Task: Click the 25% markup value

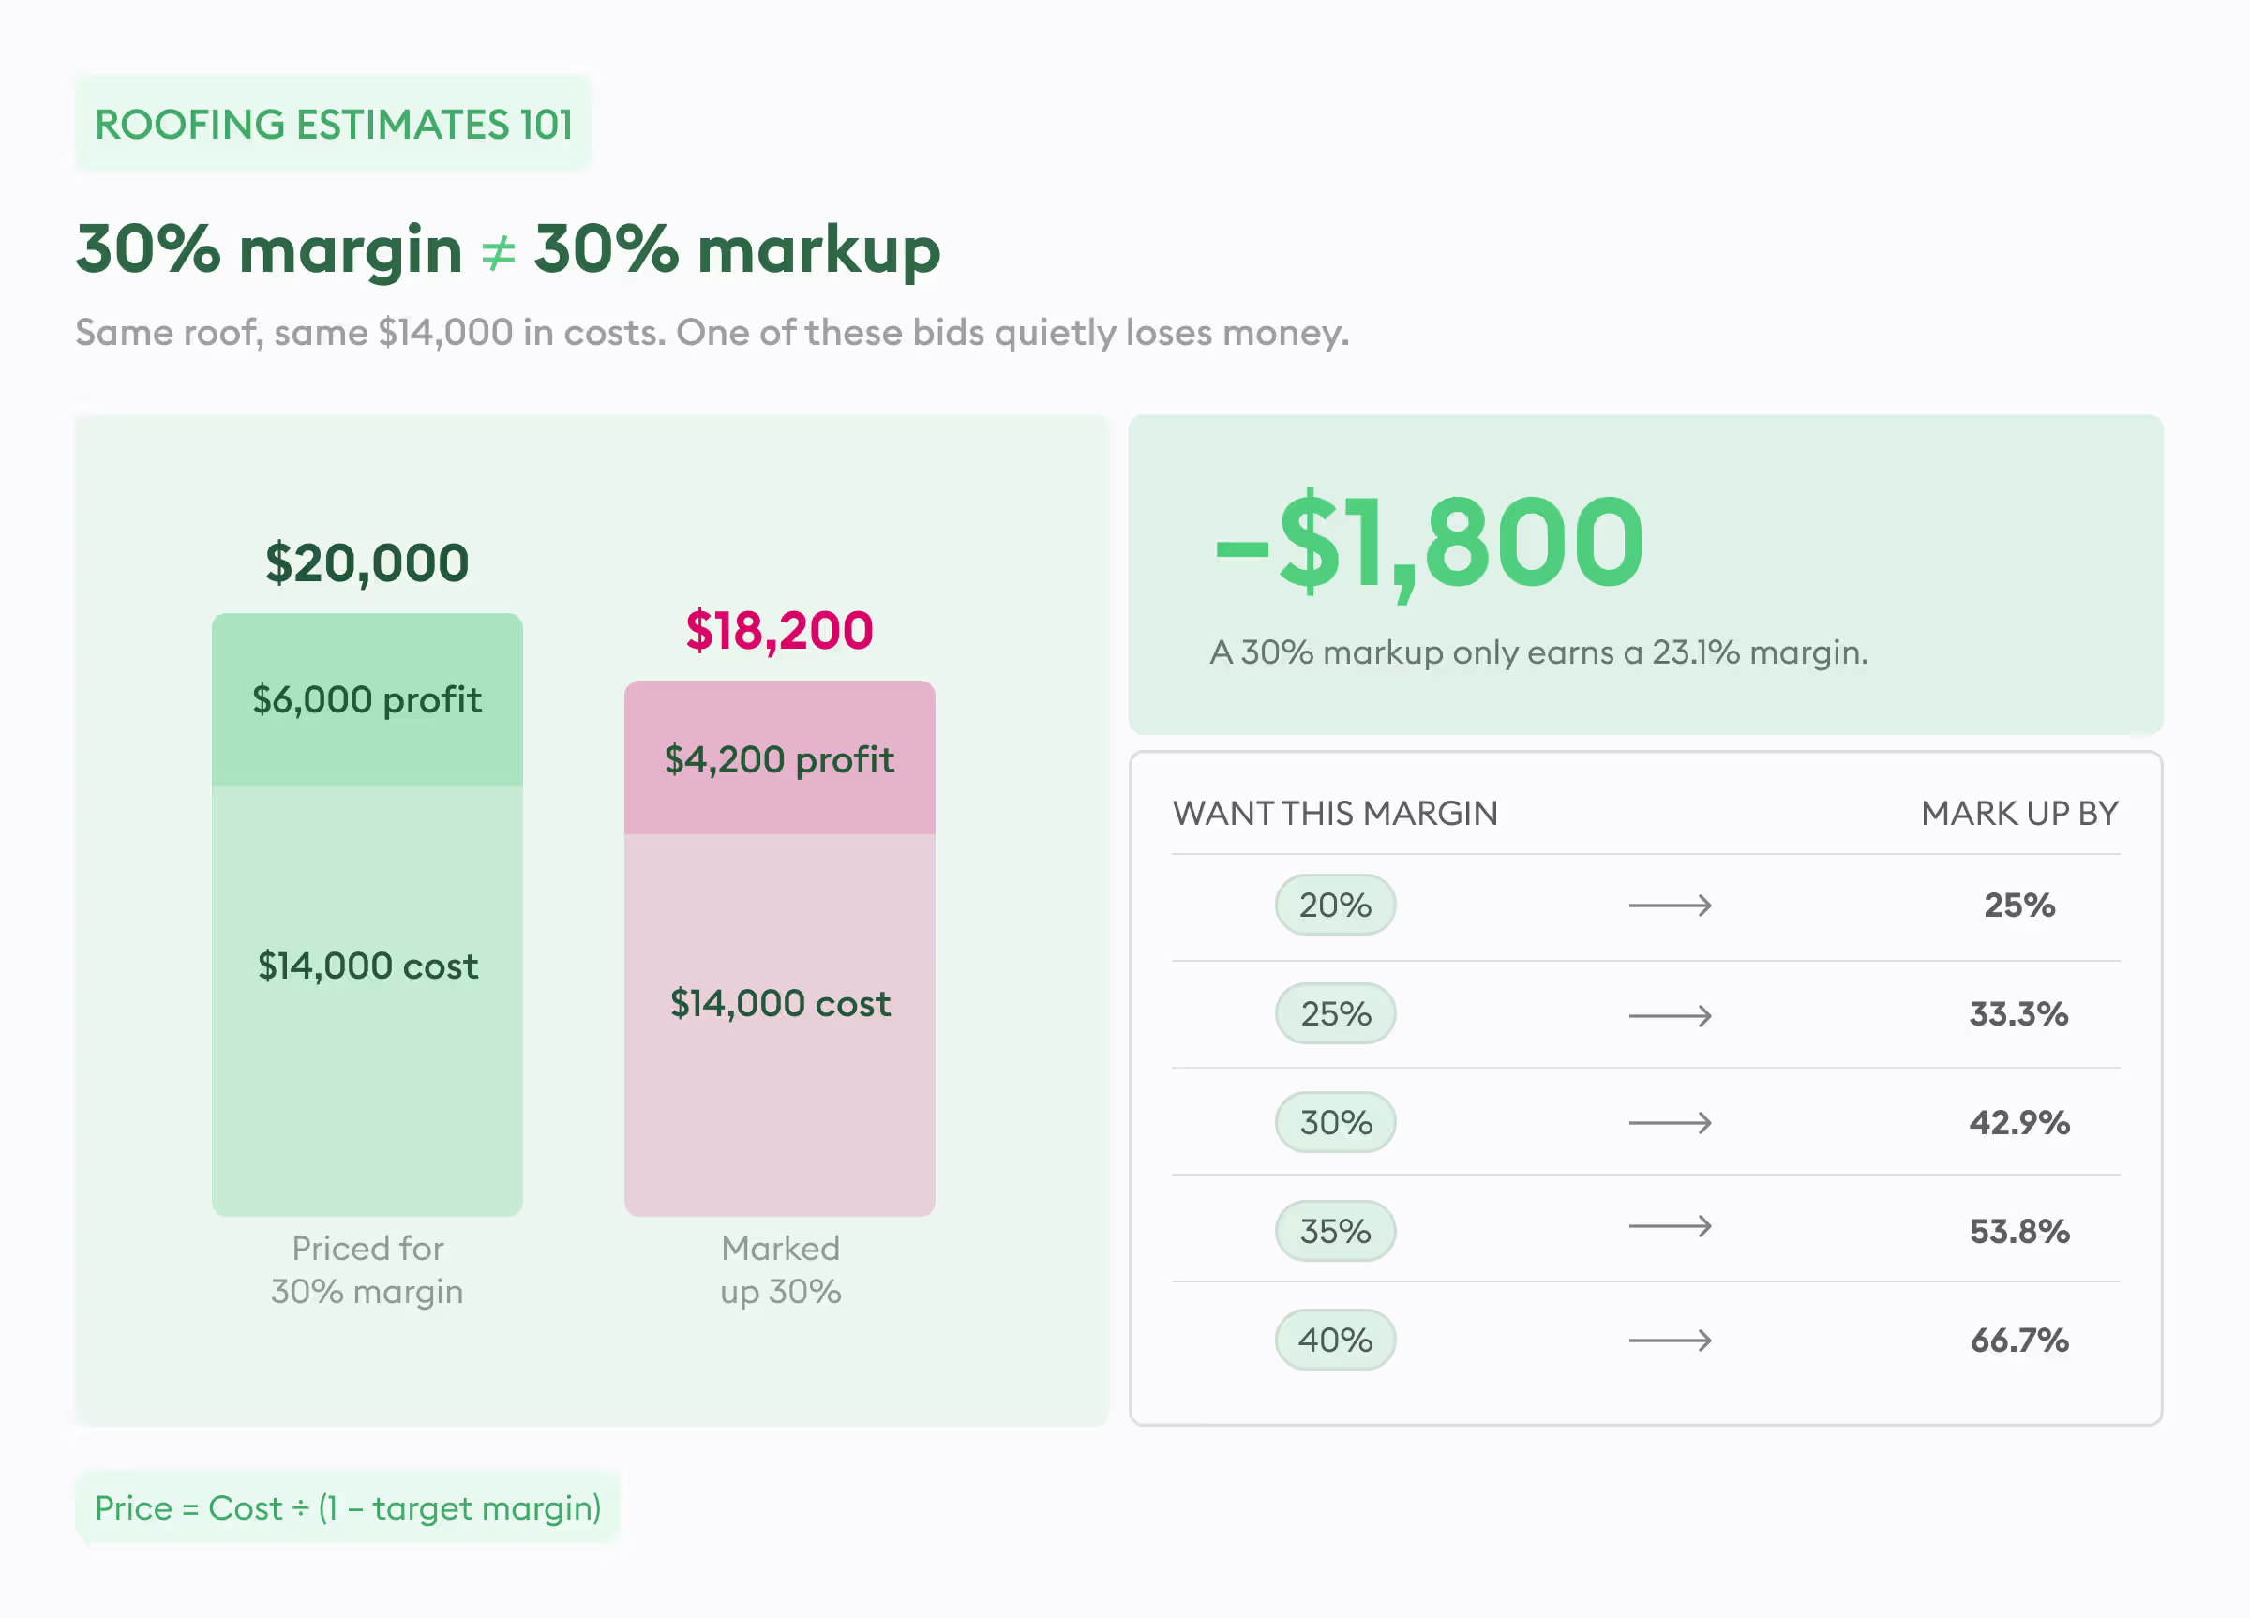Action: point(2019,905)
